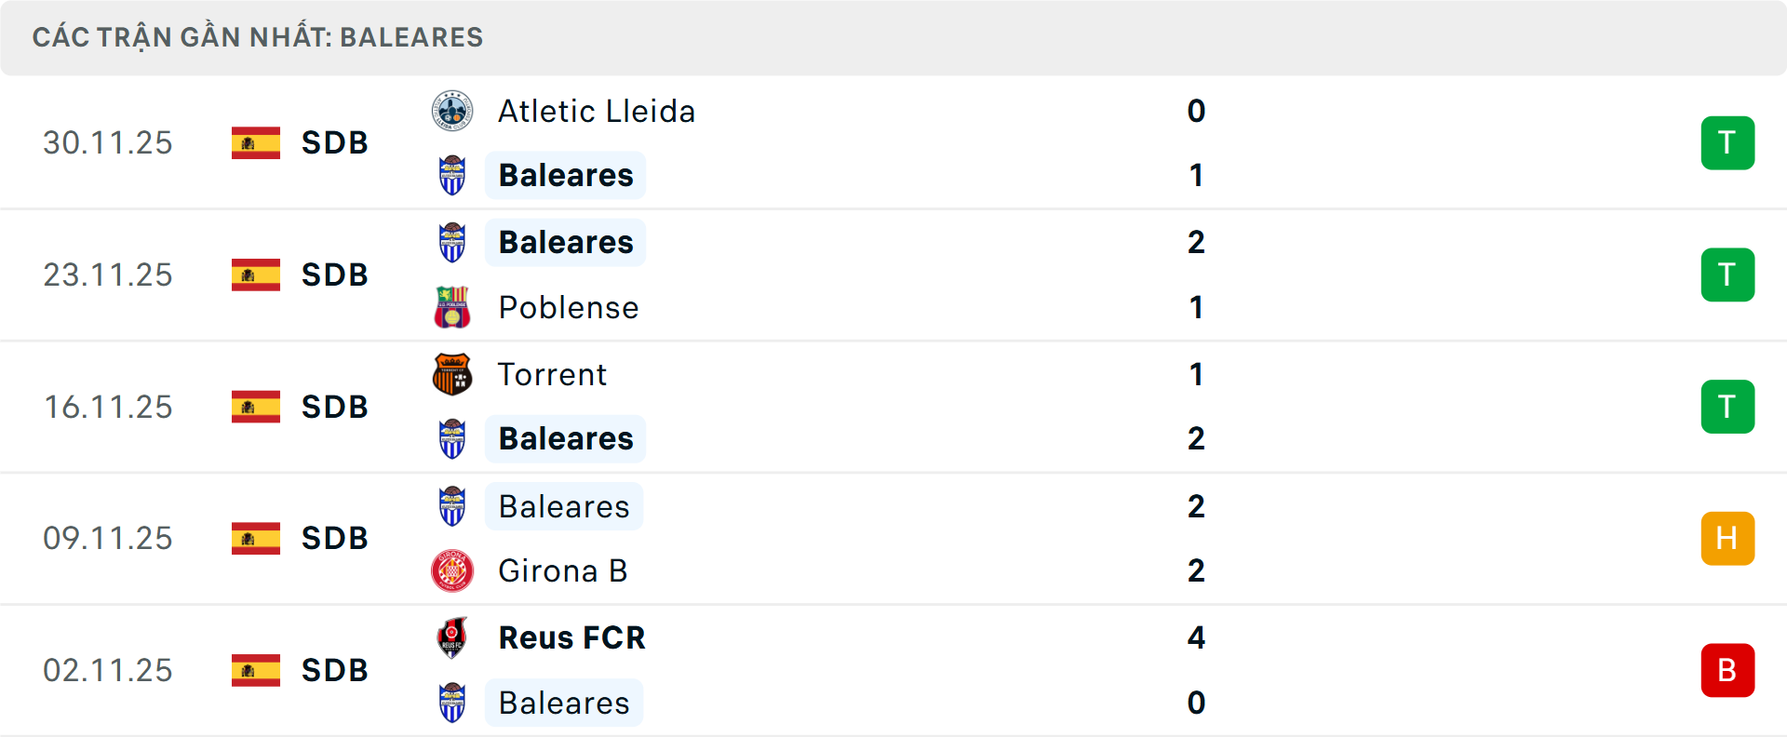Click the Atletic Lleida club crest
The image size is (1787, 737).
tap(452, 111)
